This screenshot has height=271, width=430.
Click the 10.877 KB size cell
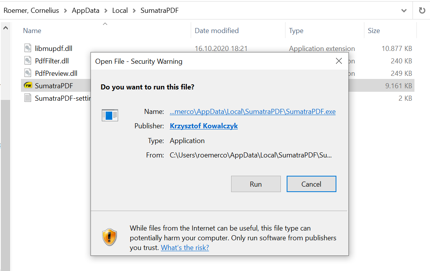pyautogui.click(x=397, y=48)
